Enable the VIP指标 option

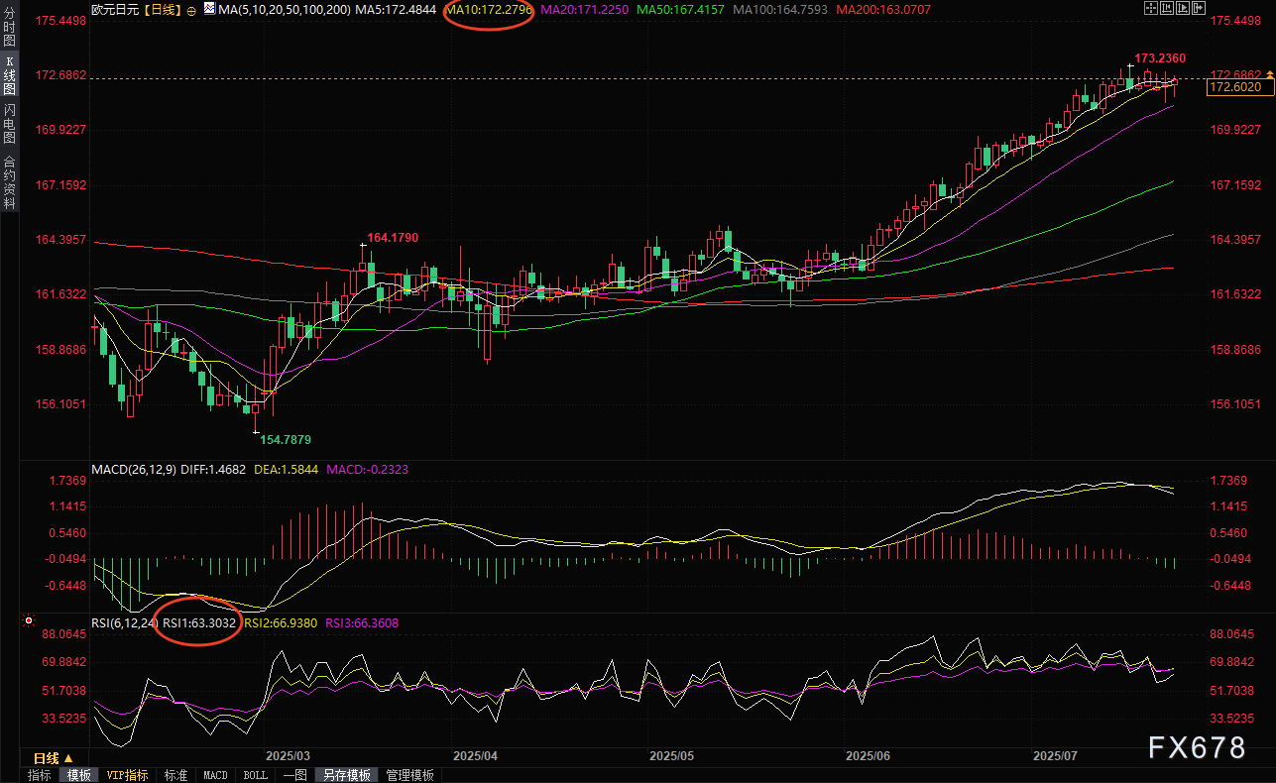coord(127,775)
